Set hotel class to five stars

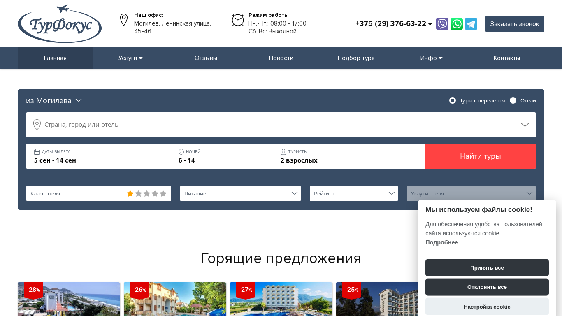pos(163,193)
